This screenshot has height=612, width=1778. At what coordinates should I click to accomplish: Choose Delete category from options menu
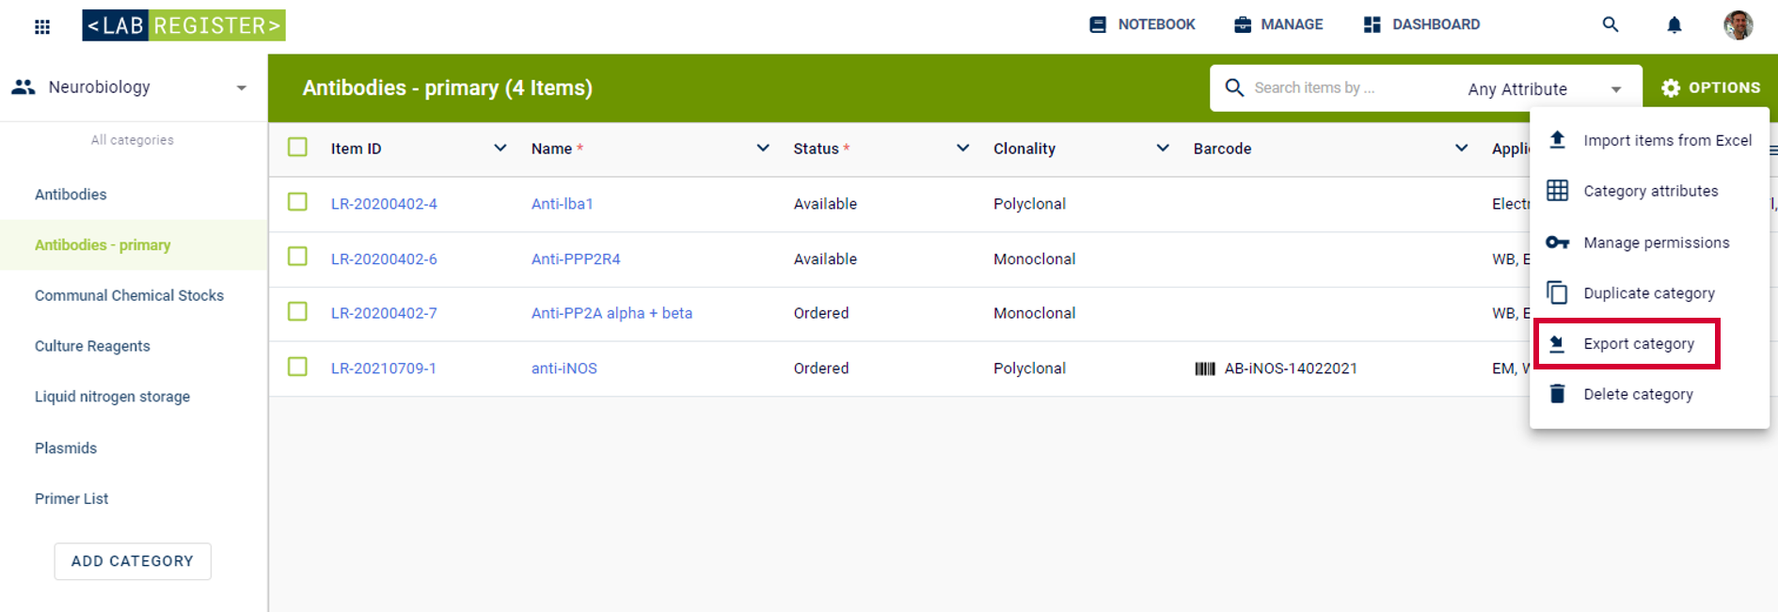[1650, 394]
